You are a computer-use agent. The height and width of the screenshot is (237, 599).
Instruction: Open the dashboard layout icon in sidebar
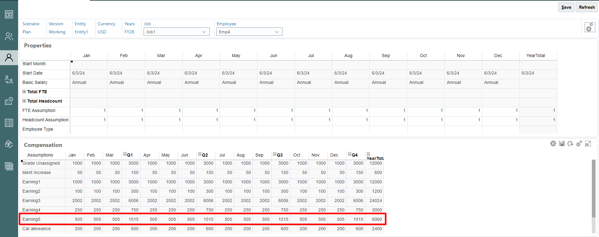[9, 14]
